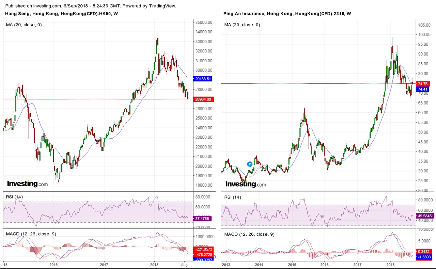Image resolution: width=436 pixels, height=269 pixels.
Task: Click the 2016 label on Ping An time axis
Action: 325,264
